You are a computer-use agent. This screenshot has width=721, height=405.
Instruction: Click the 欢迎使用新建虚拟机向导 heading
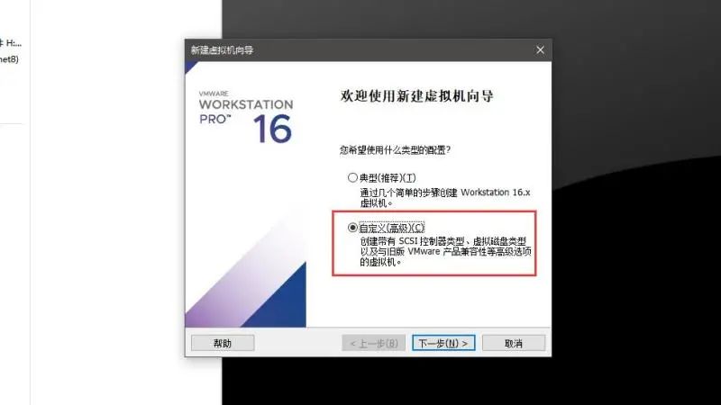point(416,96)
